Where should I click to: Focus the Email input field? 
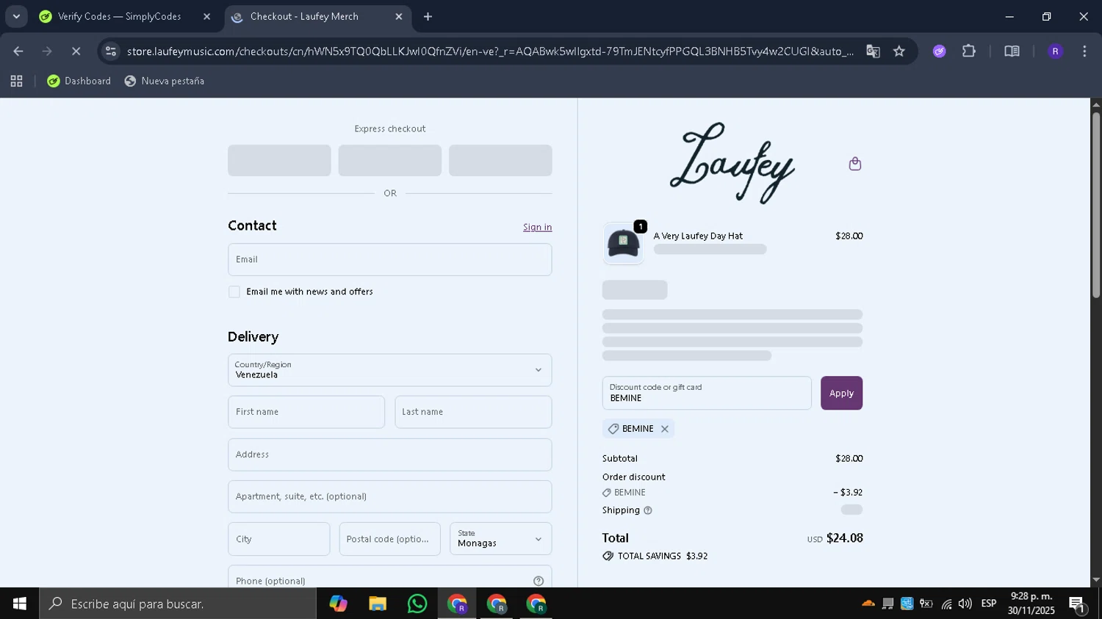(x=389, y=259)
